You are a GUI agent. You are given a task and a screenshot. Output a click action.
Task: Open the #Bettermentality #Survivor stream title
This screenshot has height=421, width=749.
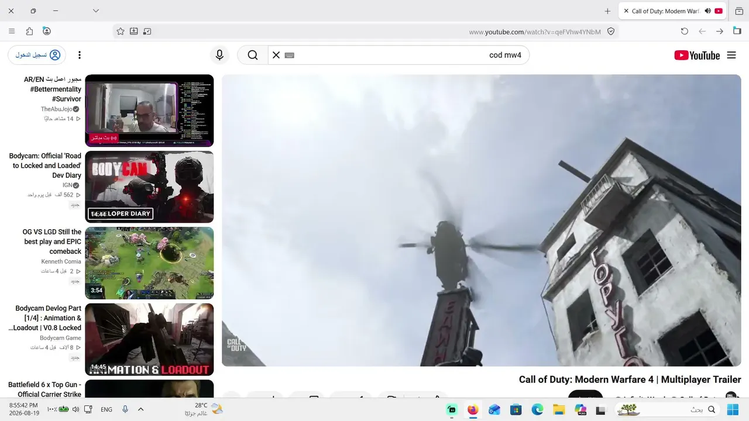click(x=53, y=89)
